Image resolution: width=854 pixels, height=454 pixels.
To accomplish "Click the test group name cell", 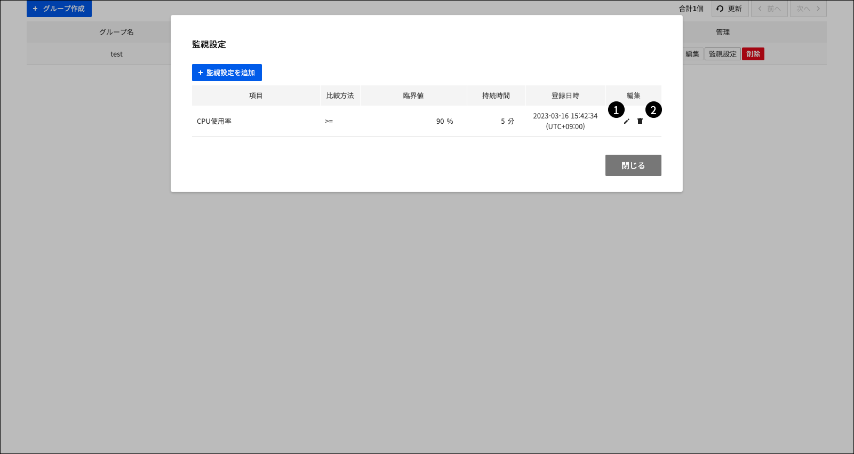I will coord(116,54).
